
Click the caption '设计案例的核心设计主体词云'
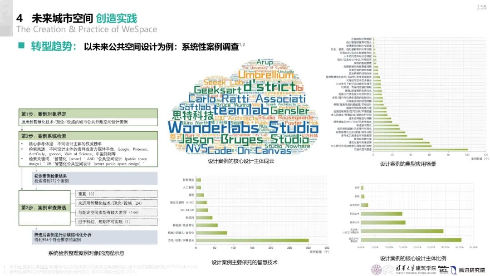click(x=241, y=161)
